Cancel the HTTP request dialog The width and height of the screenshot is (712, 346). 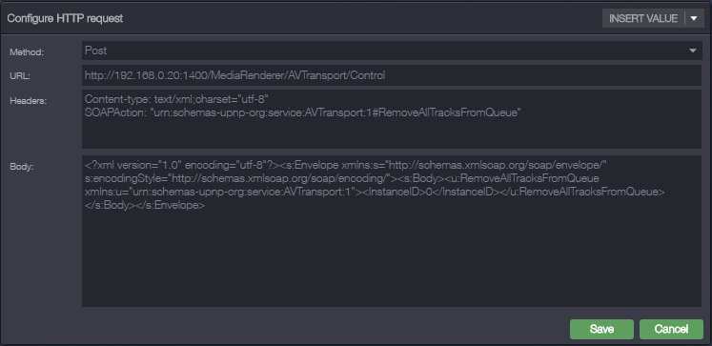pyautogui.click(x=671, y=329)
